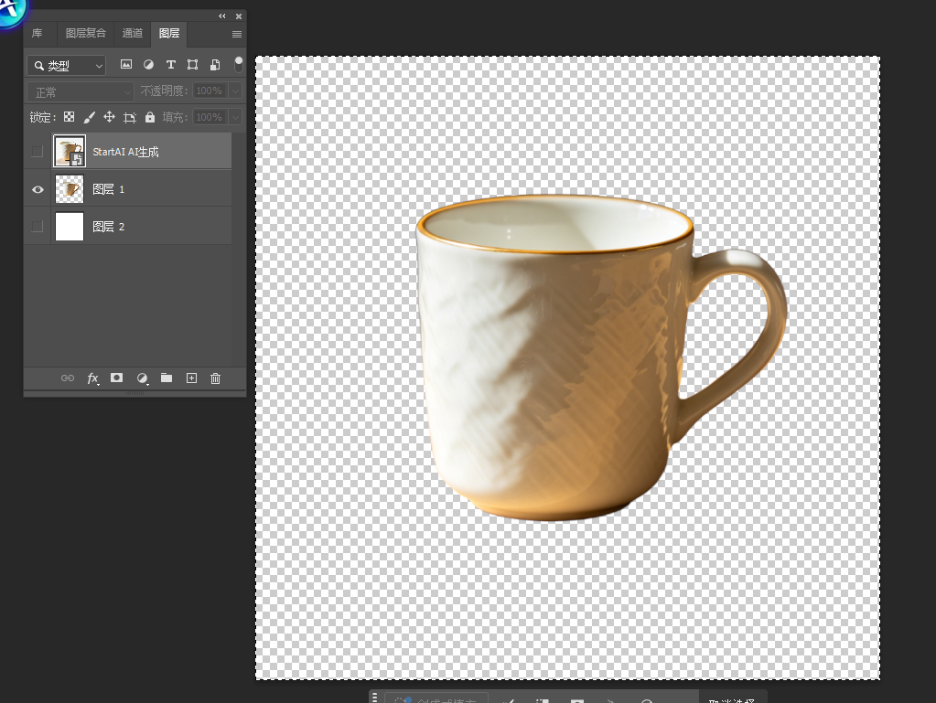Filter for text type layers
936x703 pixels.
pos(171,64)
